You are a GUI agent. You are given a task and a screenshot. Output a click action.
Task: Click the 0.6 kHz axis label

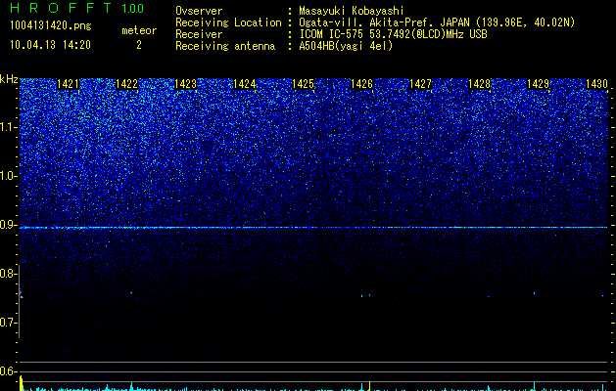(x=8, y=371)
